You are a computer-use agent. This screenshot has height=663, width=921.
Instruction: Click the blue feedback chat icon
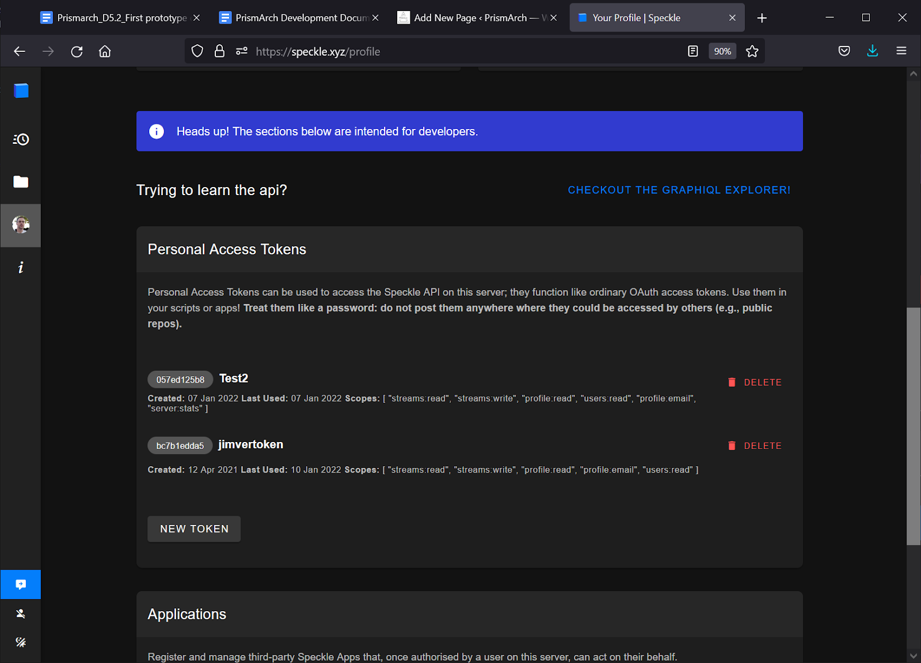(x=21, y=585)
